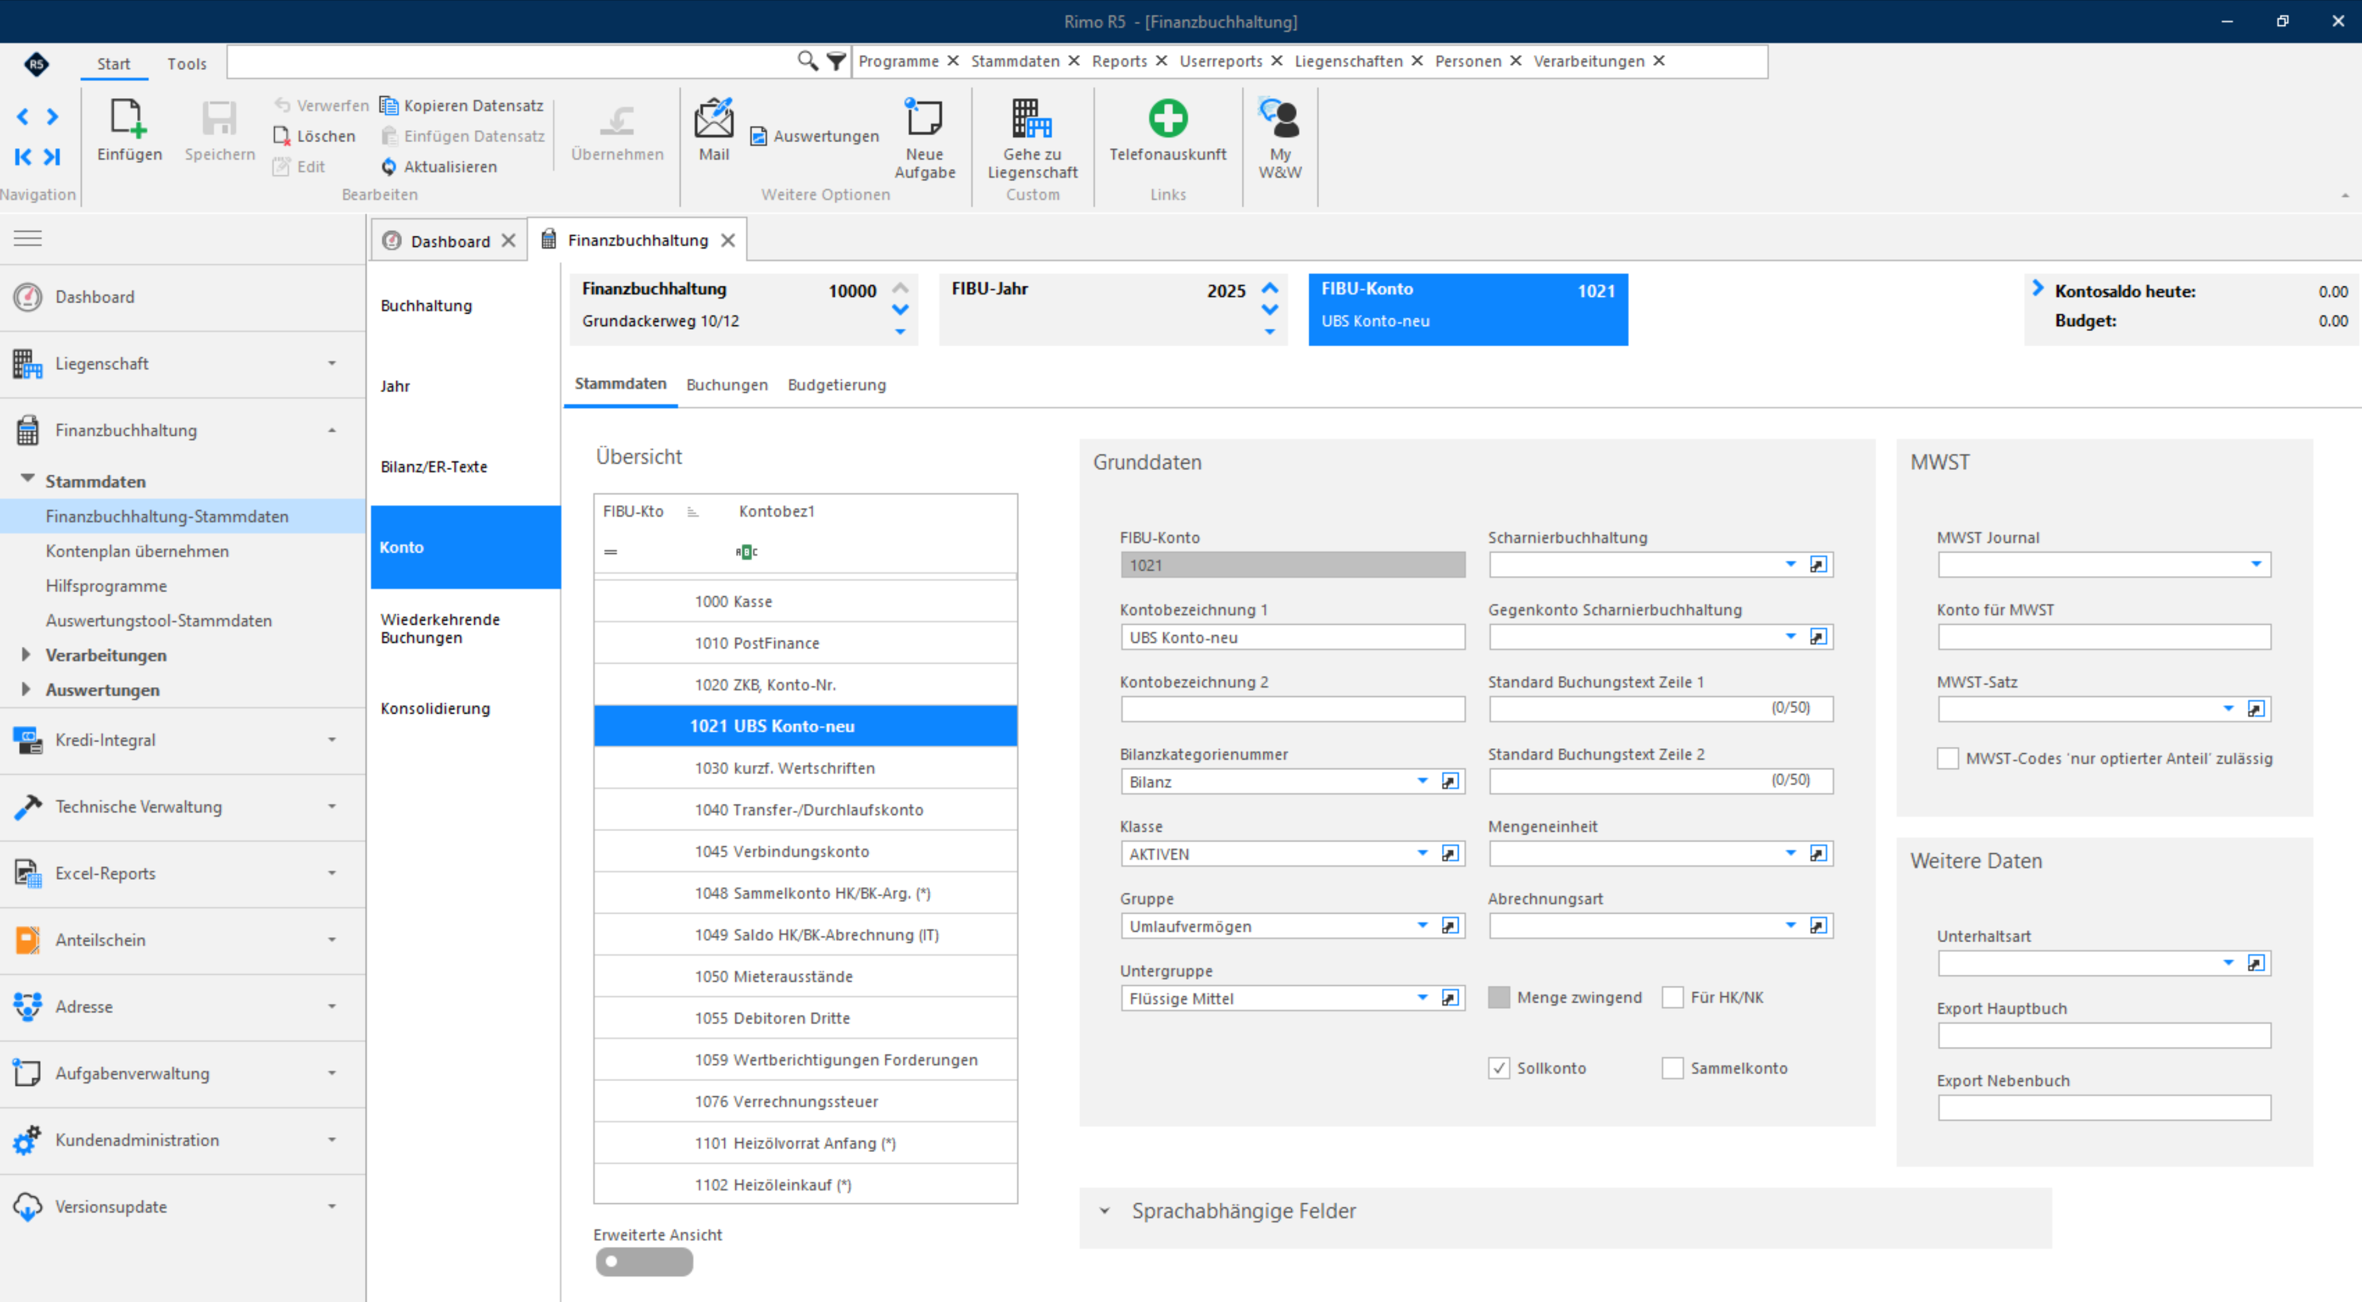Viewport: 2362px width, 1302px height.
Task: Click the Neue Aufgabe icon
Action: click(924, 117)
